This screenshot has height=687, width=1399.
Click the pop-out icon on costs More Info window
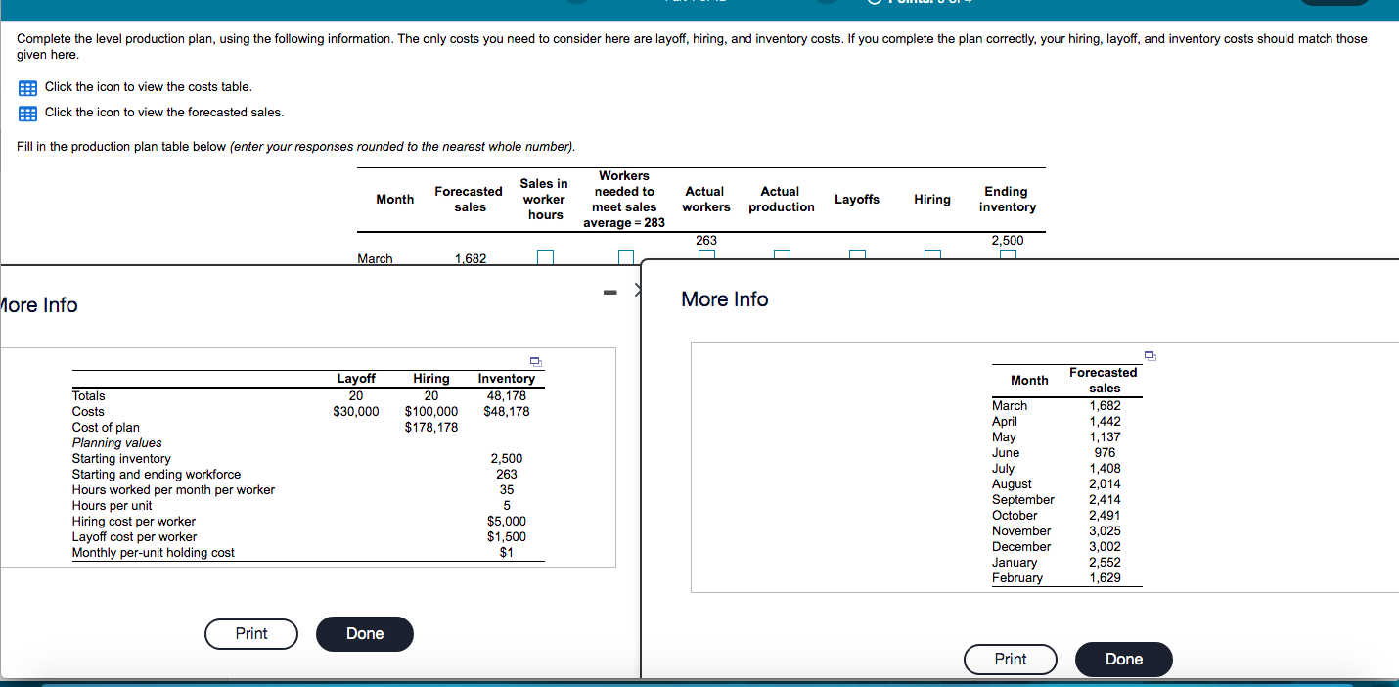[534, 362]
